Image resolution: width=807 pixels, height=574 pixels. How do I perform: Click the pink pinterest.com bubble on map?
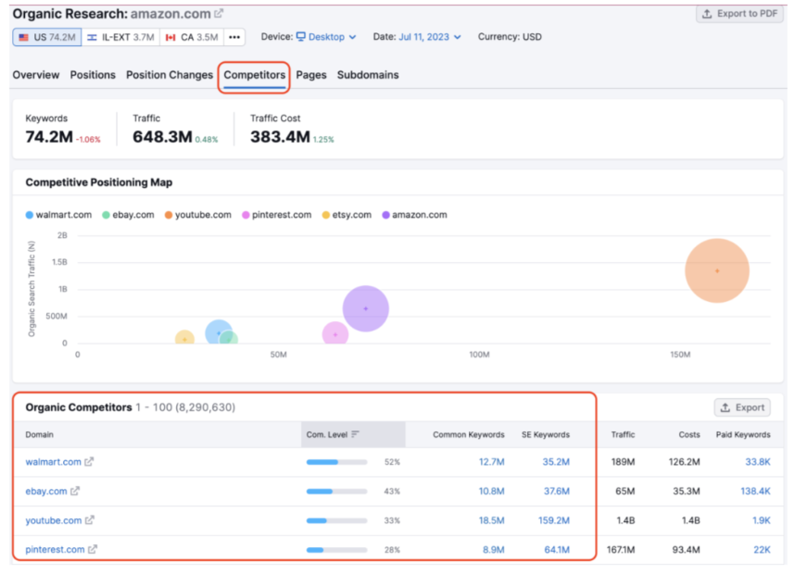(x=335, y=334)
